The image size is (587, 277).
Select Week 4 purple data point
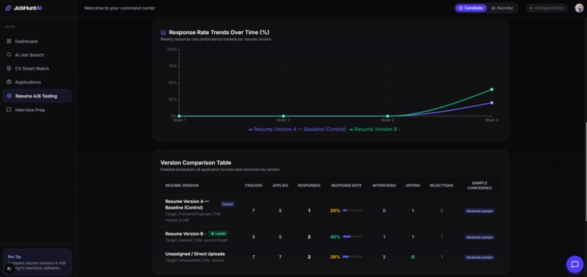click(x=492, y=103)
